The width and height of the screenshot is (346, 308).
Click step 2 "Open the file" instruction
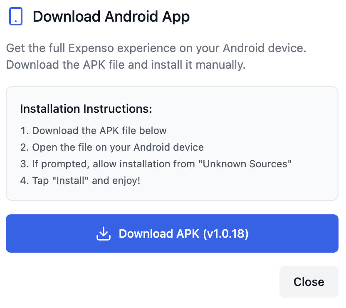112,147
